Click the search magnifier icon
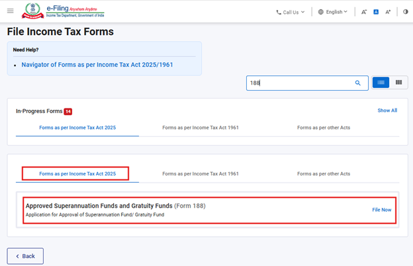Image resolution: width=413 pixels, height=266 pixels. 358,83
